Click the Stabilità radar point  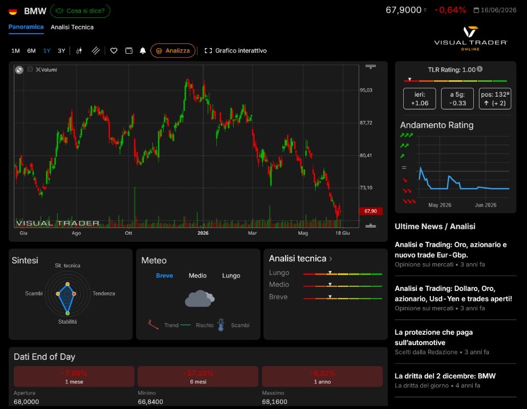68,313
